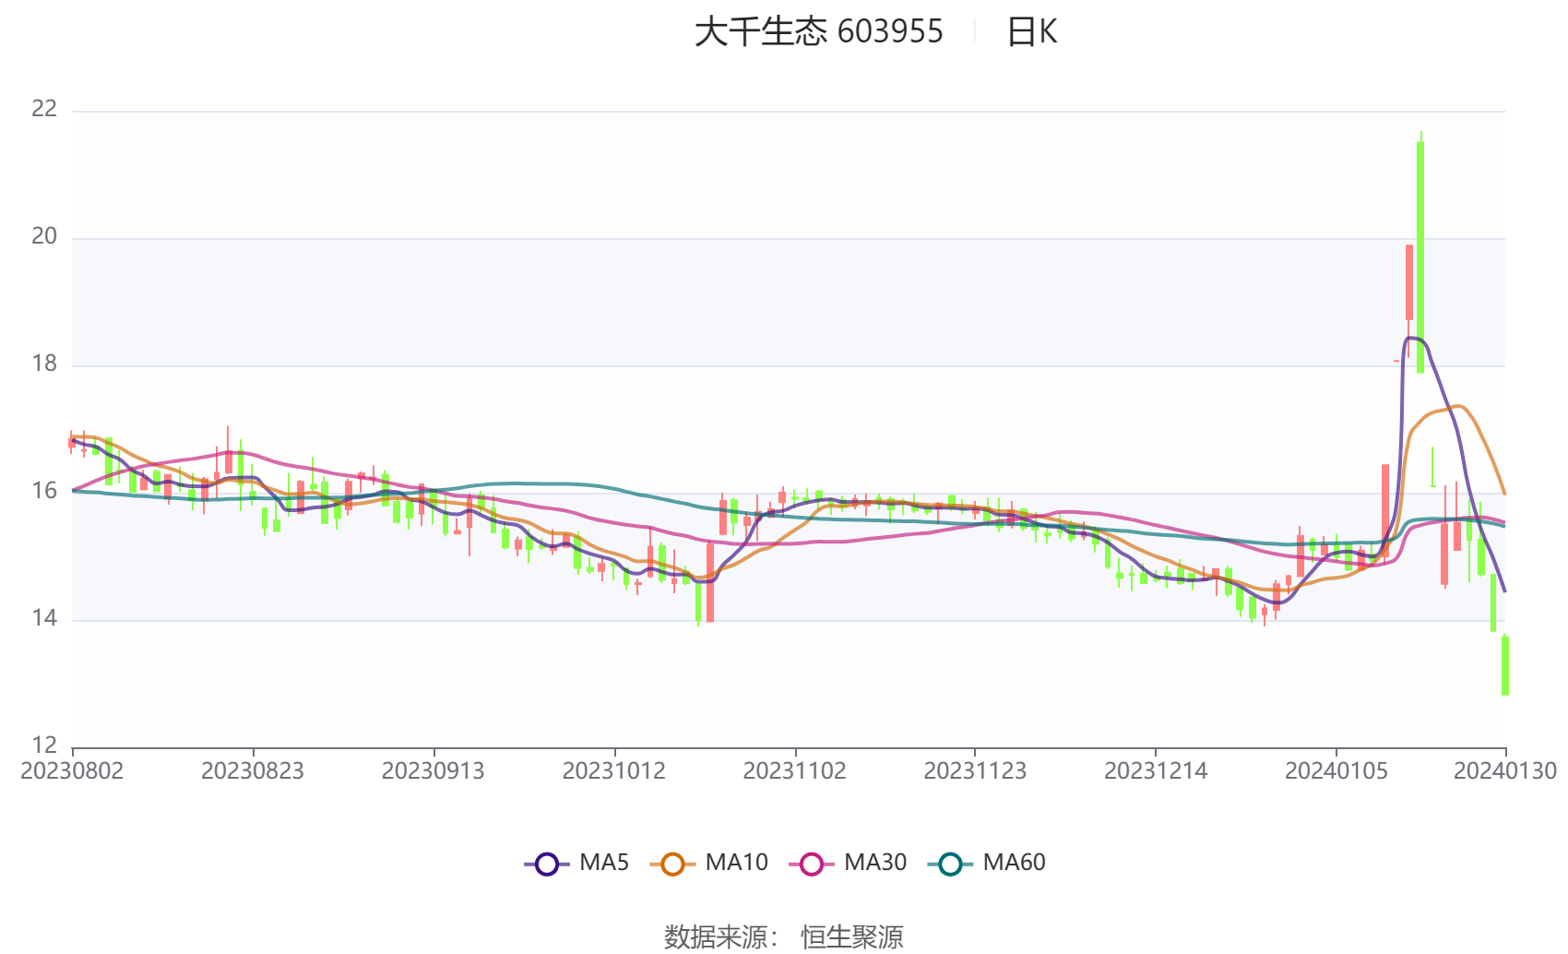Click the y-axis value 12
Screen dimensions: 1568x954
pos(44,745)
